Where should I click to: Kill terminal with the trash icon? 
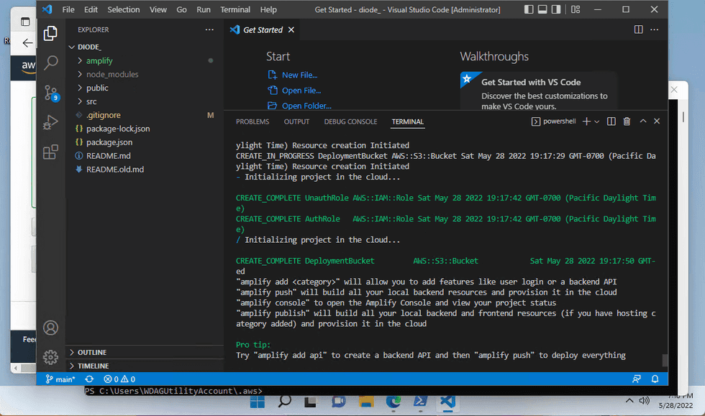pyautogui.click(x=627, y=121)
